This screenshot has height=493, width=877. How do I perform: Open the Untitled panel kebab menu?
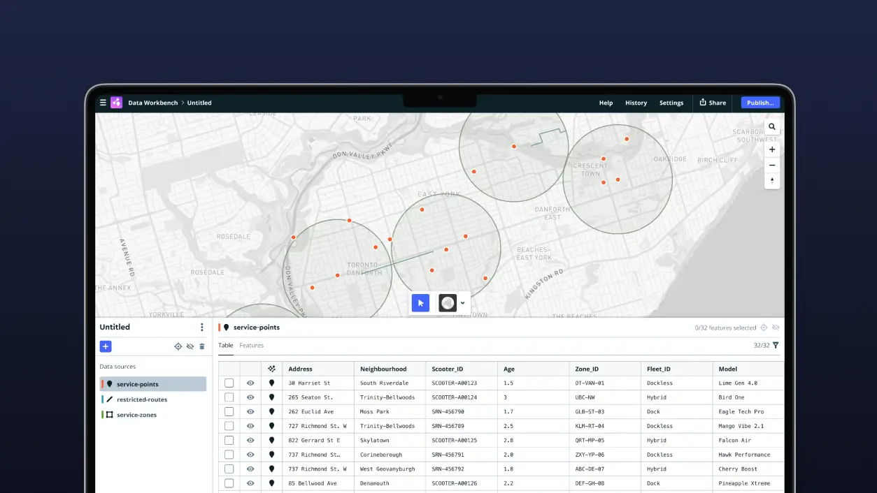[202, 328]
